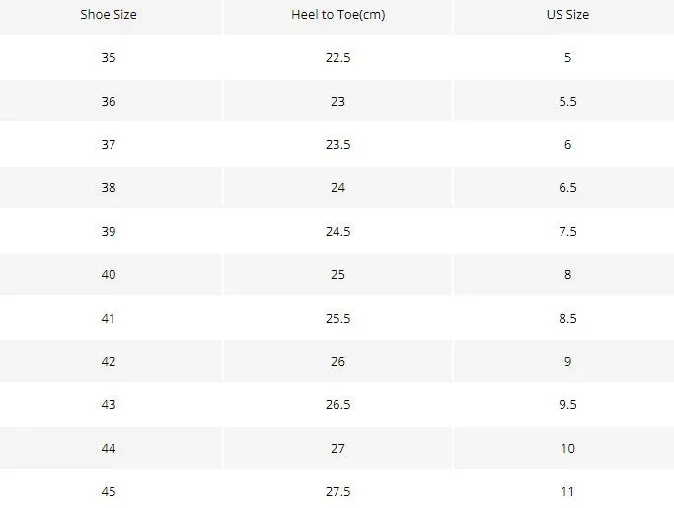The width and height of the screenshot is (674, 508).
Task: Select US size 7.5 cell
Action: pyautogui.click(x=567, y=231)
